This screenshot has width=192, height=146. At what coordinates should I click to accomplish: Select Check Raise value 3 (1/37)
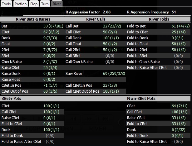tap(50, 62)
